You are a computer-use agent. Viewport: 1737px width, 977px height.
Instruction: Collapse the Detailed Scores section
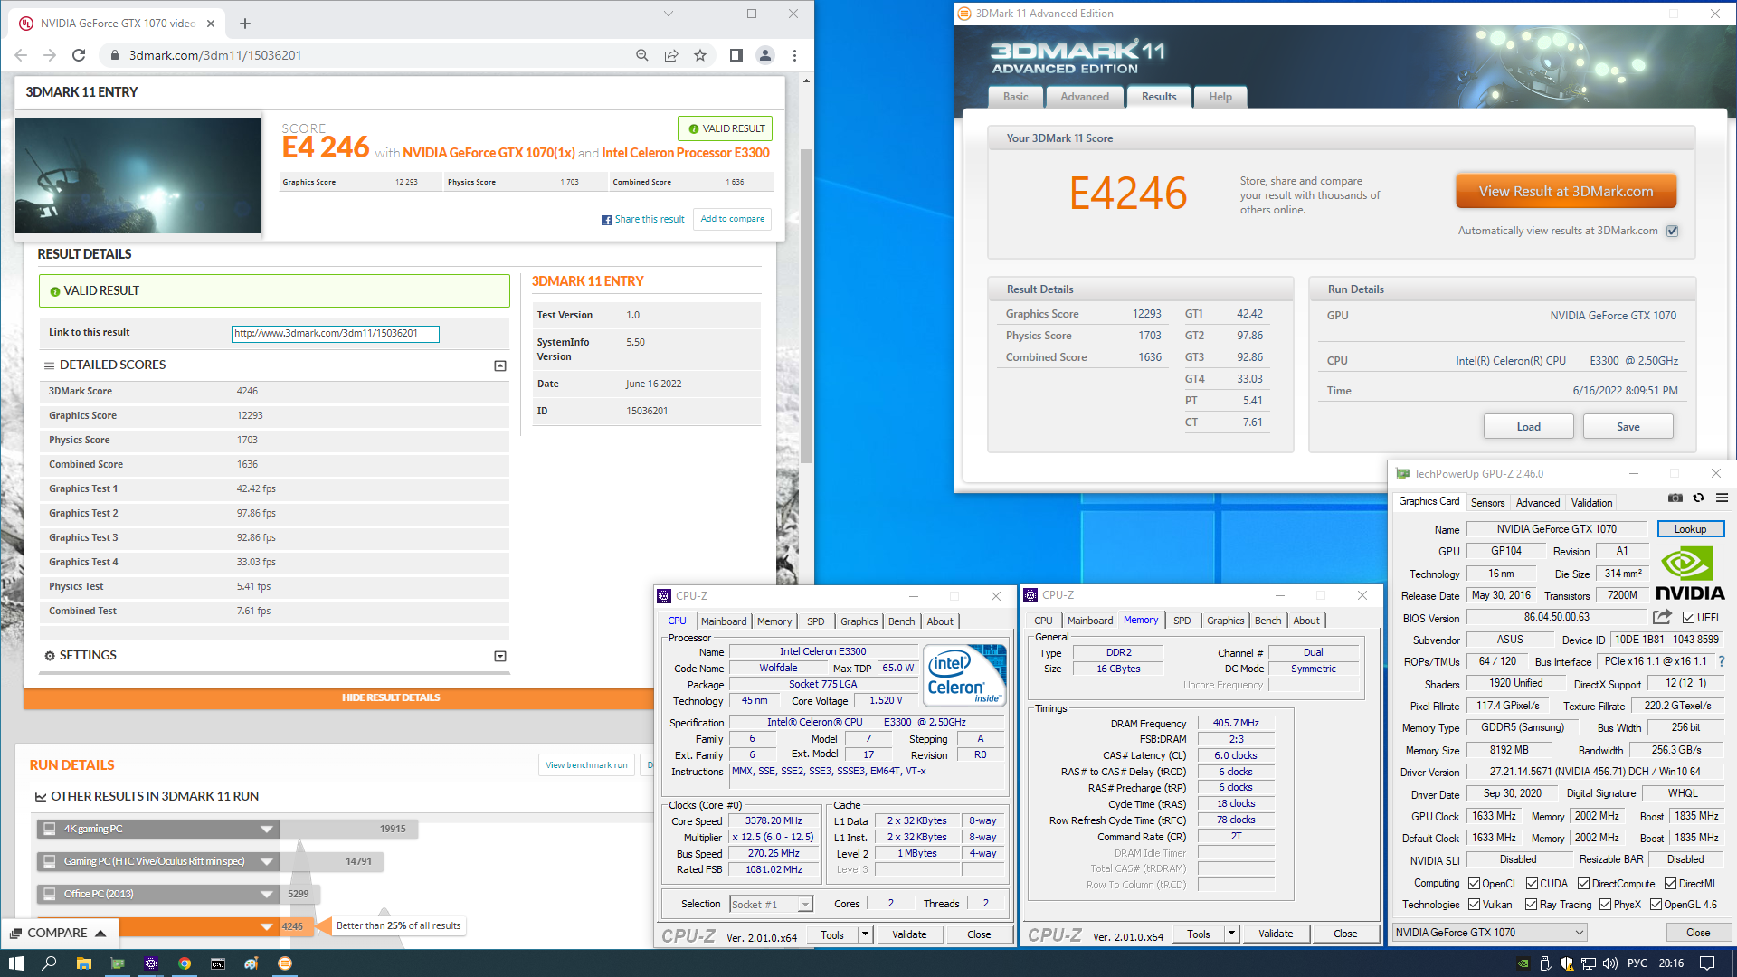point(500,365)
